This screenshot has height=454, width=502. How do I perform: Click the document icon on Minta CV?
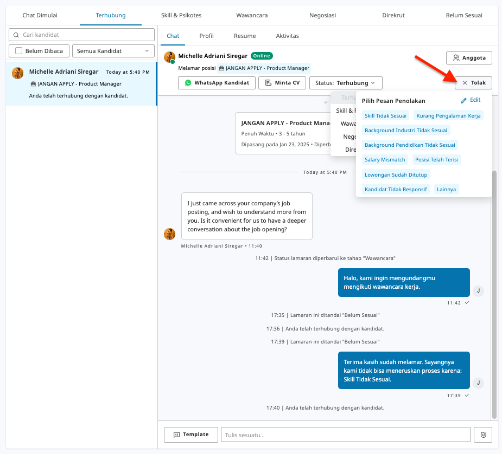(x=268, y=83)
